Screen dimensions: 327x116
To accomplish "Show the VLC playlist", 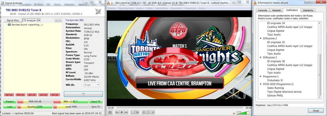I will tap(144, 112).
